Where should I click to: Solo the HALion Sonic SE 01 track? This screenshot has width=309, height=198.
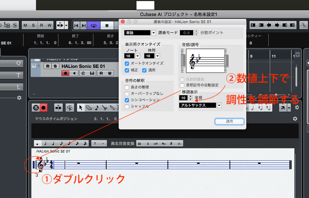pos(55,66)
